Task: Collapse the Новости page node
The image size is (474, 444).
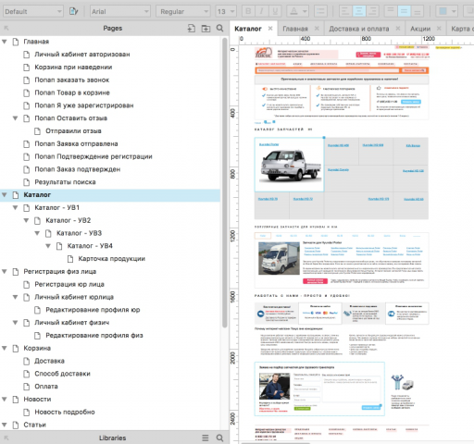Action: point(5,400)
